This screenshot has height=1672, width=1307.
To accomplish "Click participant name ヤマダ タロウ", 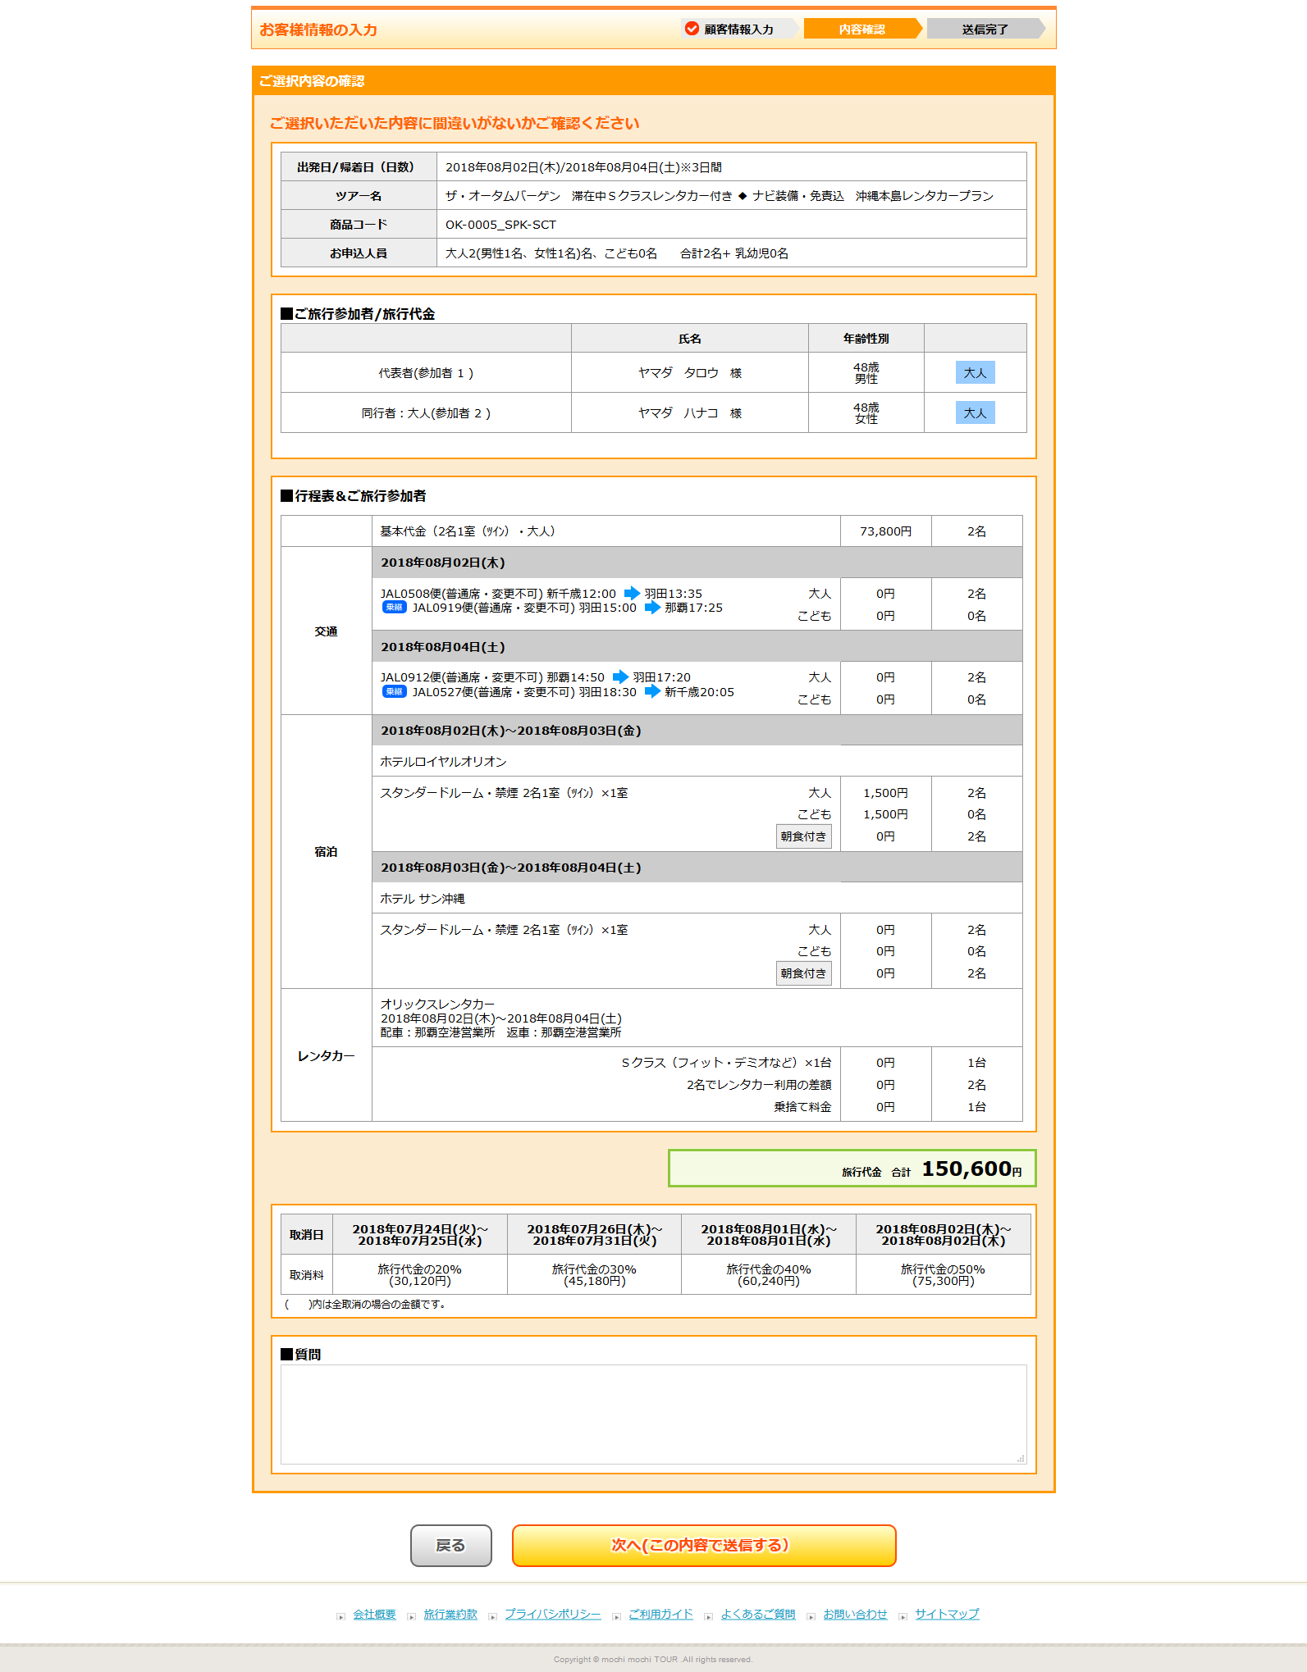I will click(679, 372).
